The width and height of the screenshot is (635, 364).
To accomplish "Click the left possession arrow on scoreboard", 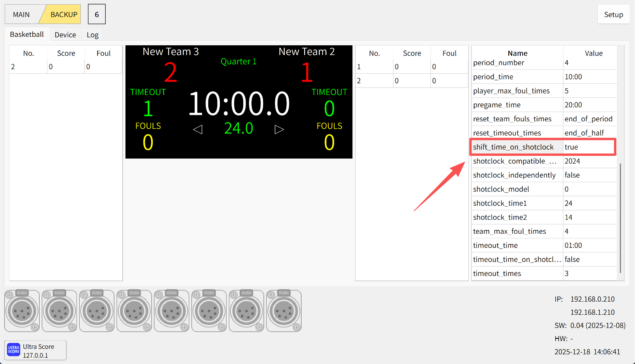I will [198, 129].
